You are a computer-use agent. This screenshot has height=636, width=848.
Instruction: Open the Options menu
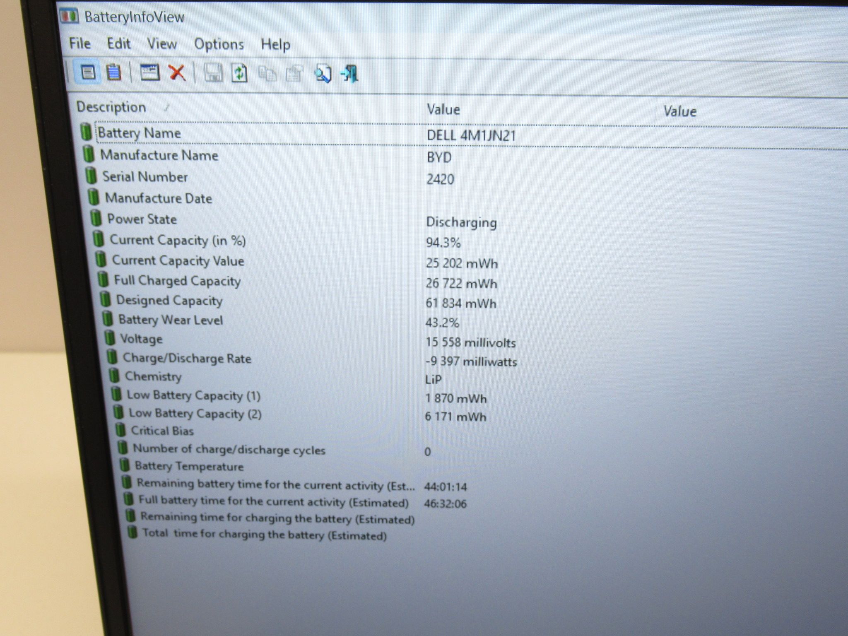[219, 44]
